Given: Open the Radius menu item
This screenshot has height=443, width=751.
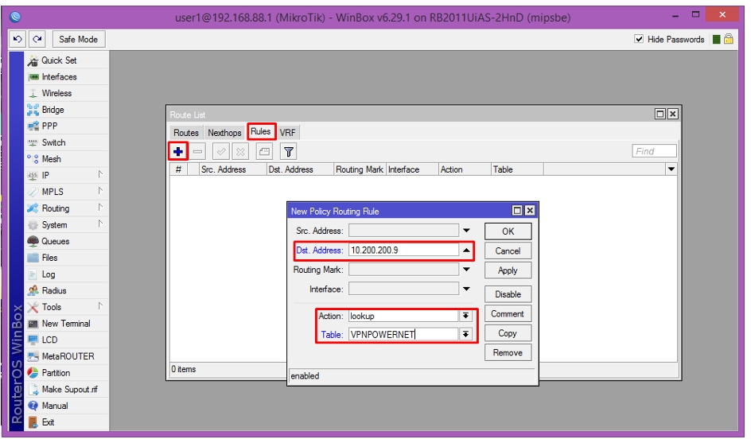Looking at the screenshot, I should click(53, 290).
